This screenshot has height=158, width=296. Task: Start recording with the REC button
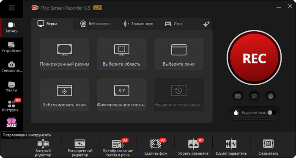(254, 58)
